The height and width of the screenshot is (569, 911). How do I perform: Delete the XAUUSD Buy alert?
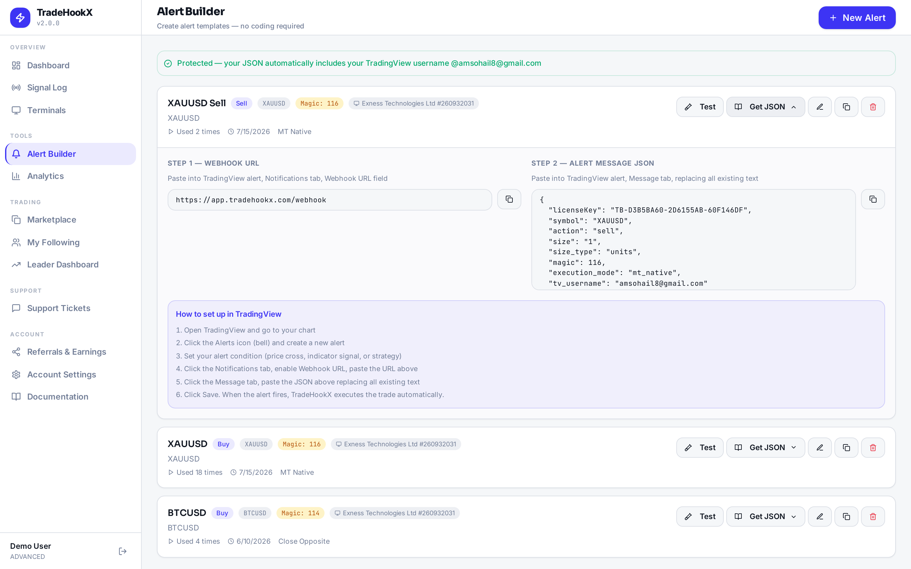tap(873, 447)
